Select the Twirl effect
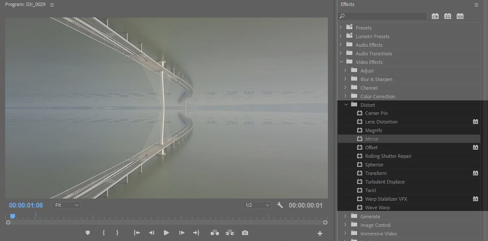 (x=370, y=190)
